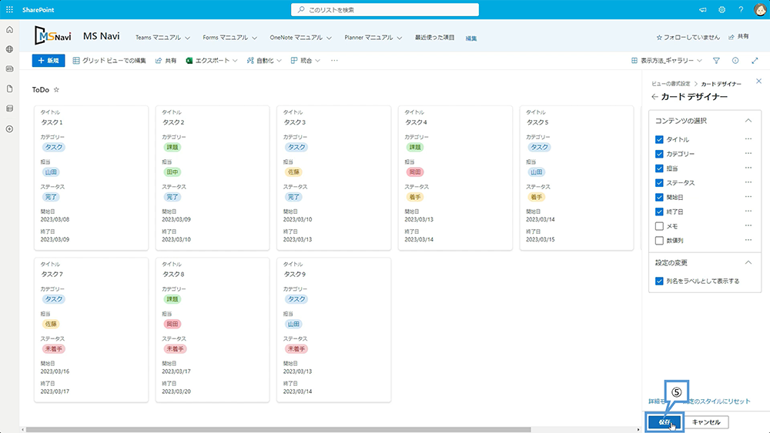Open the 表示方法_ギャラリー view dropdown
This screenshot has width=770, height=433.
tap(666, 61)
